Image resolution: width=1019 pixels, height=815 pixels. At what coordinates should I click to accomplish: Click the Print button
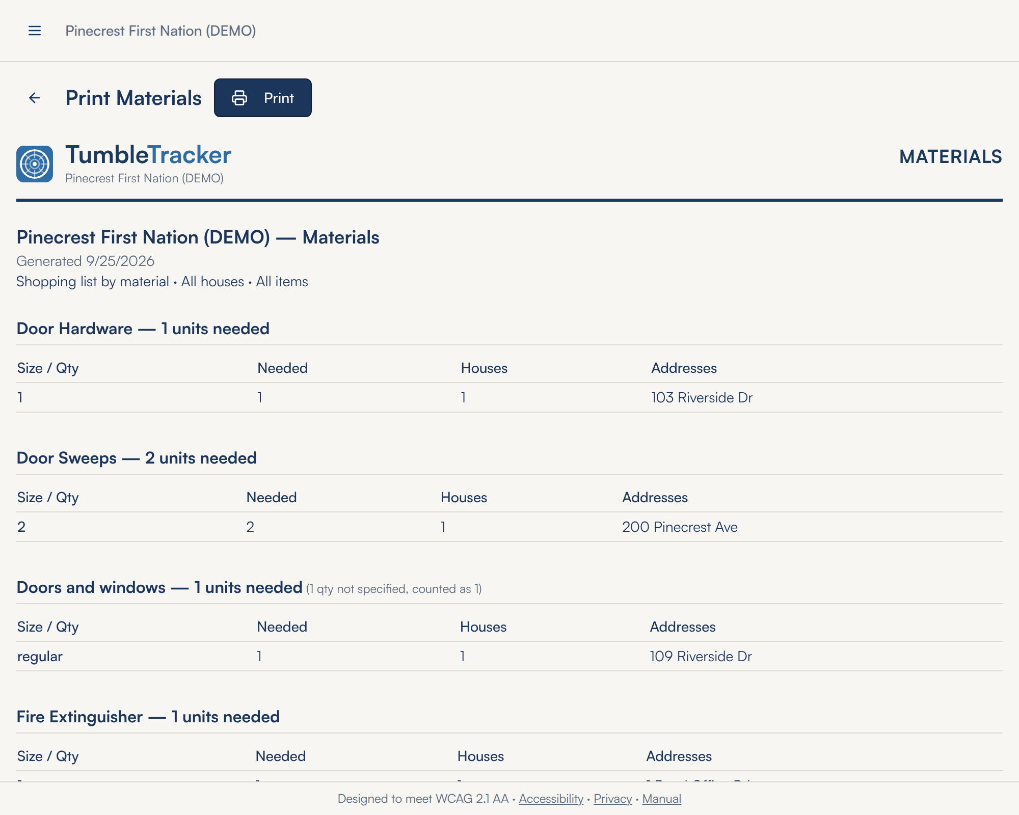262,98
